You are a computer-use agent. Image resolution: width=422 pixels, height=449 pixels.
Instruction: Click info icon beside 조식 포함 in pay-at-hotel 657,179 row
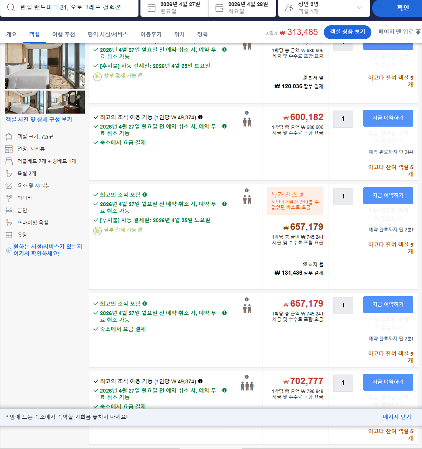pos(145,304)
